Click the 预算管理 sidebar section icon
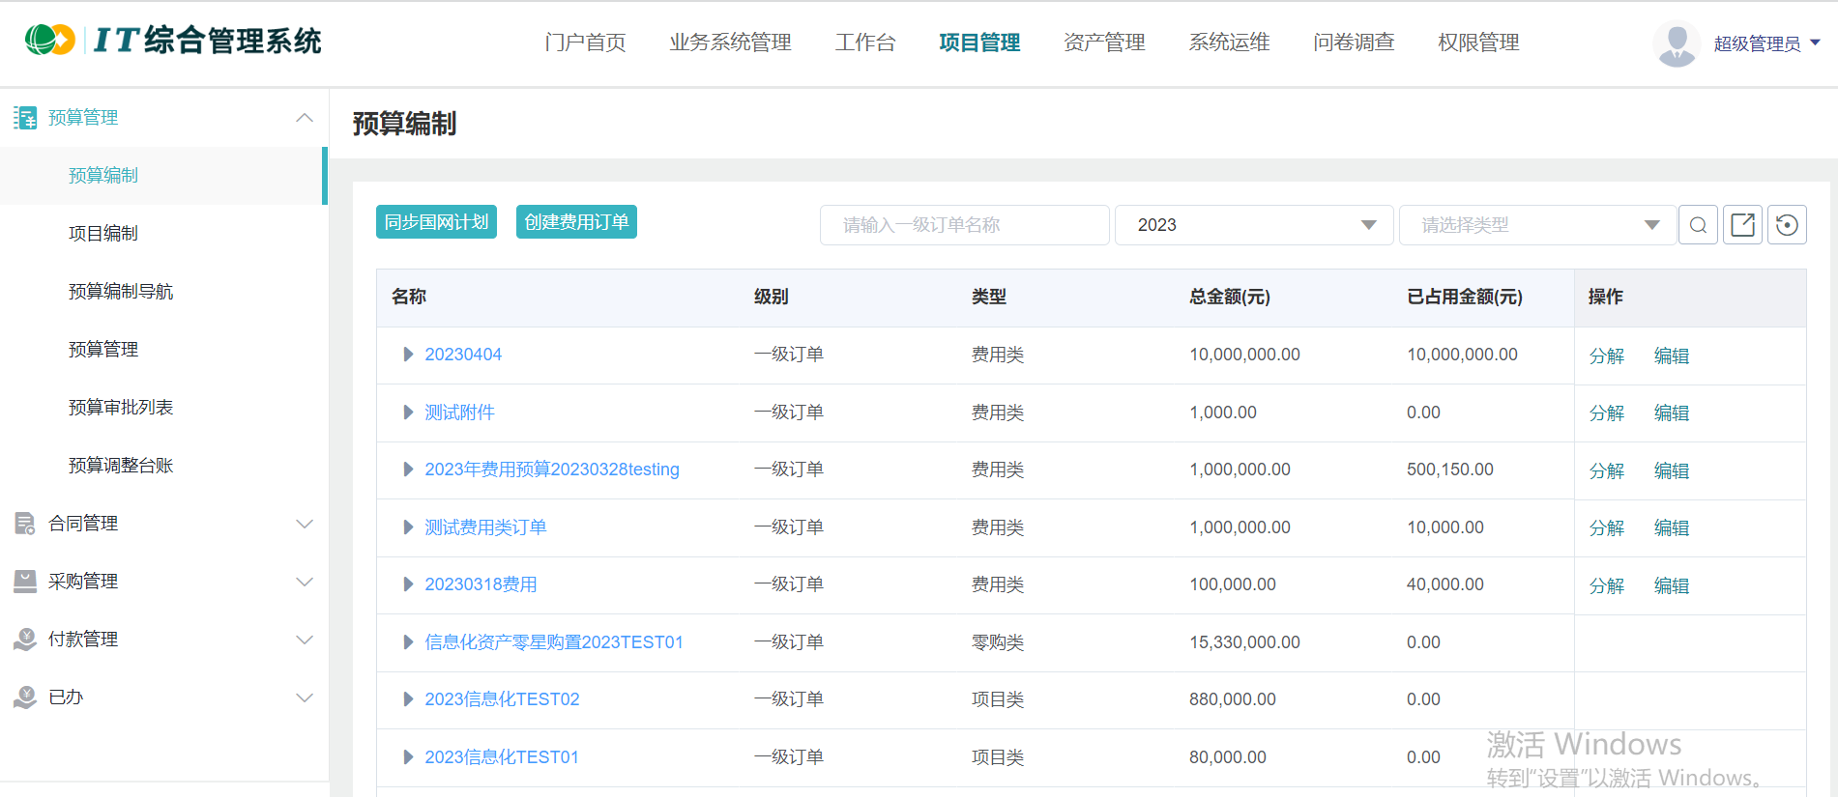 (x=25, y=118)
